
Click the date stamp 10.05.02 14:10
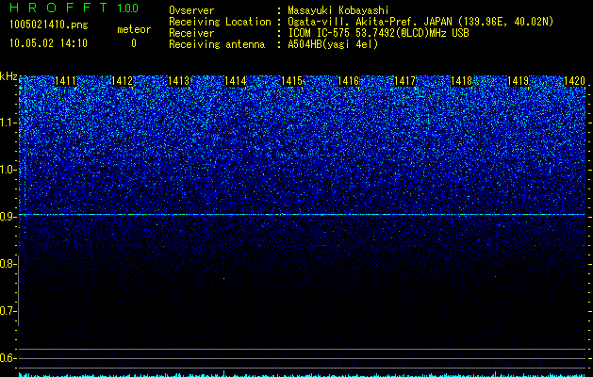pos(48,43)
